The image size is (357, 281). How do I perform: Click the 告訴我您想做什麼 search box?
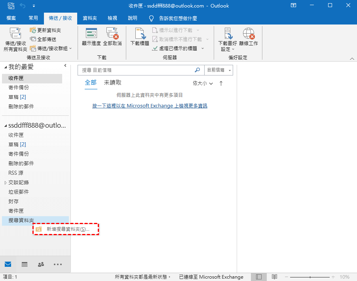pyautogui.click(x=178, y=19)
